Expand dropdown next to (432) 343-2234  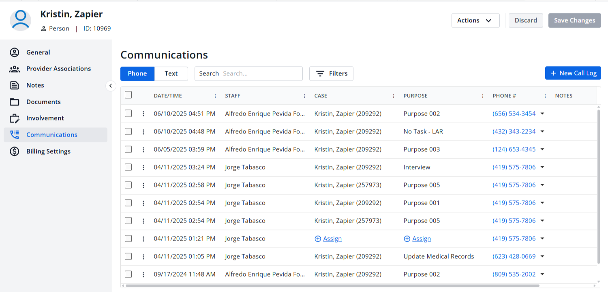click(542, 131)
